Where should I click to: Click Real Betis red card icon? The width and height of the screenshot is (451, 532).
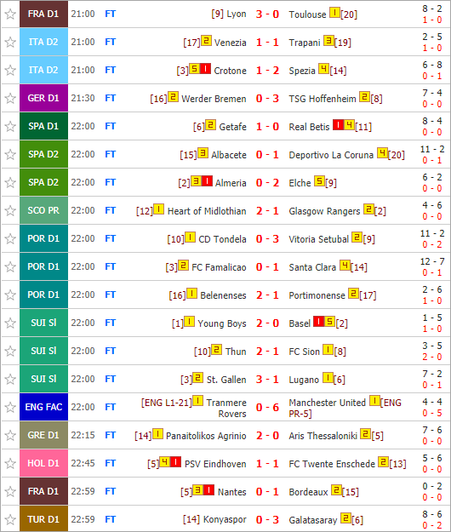(338, 125)
